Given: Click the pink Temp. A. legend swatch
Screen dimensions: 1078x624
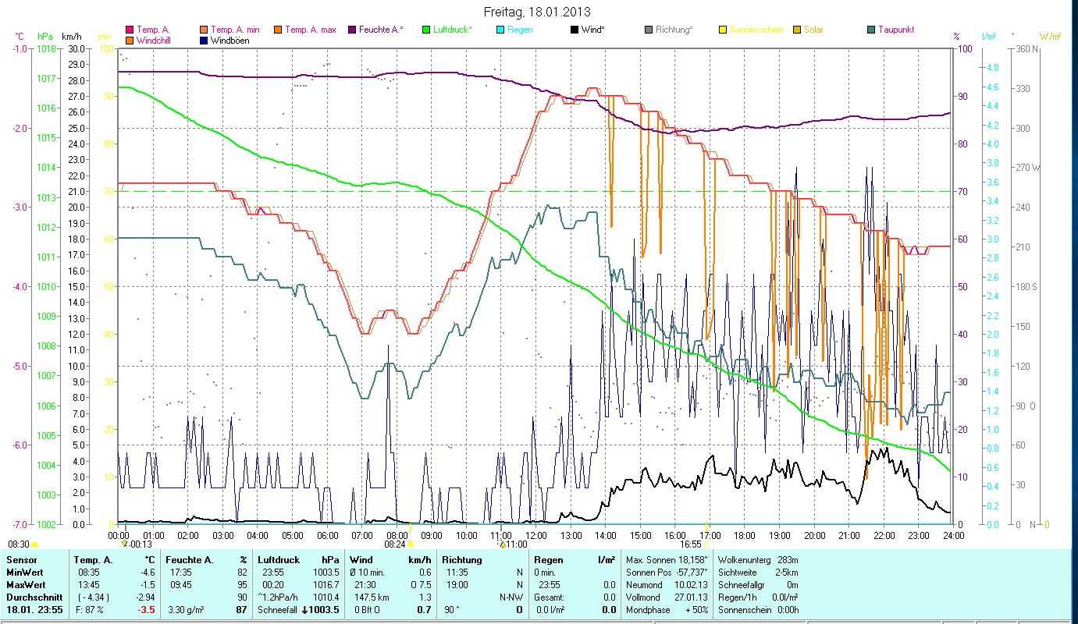Looking at the screenshot, I should 130,30.
